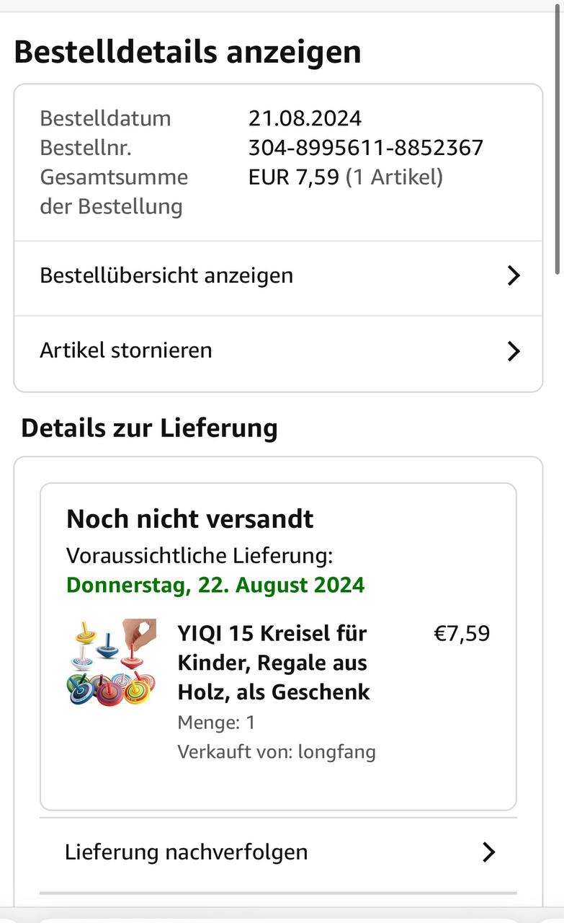Click chevron arrow beside Artikel stornieren
Image resolution: width=564 pixels, height=923 pixels.
pos(513,351)
